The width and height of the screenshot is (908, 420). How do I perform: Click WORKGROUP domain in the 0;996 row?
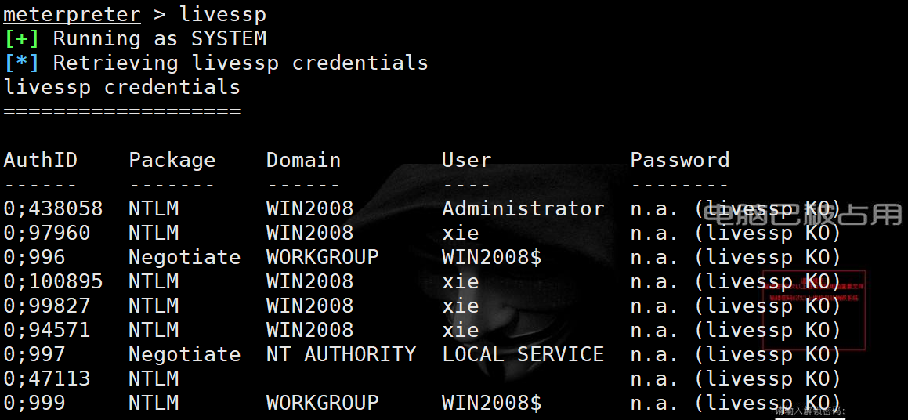pyautogui.click(x=323, y=257)
